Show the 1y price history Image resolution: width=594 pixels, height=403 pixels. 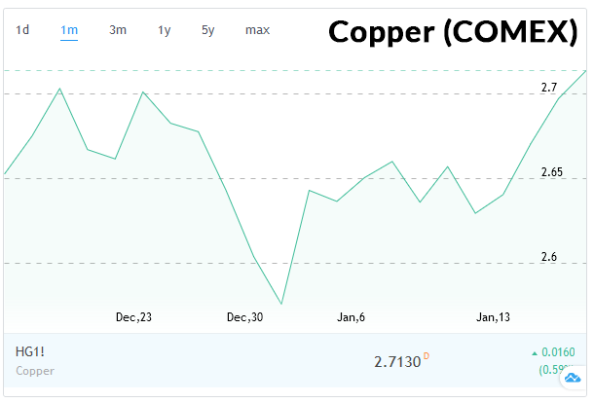point(164,30)
